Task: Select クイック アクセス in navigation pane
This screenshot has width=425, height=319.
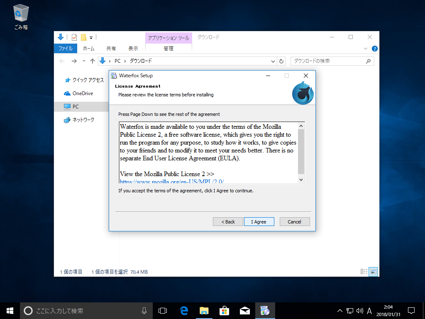Action: (84, 80)
